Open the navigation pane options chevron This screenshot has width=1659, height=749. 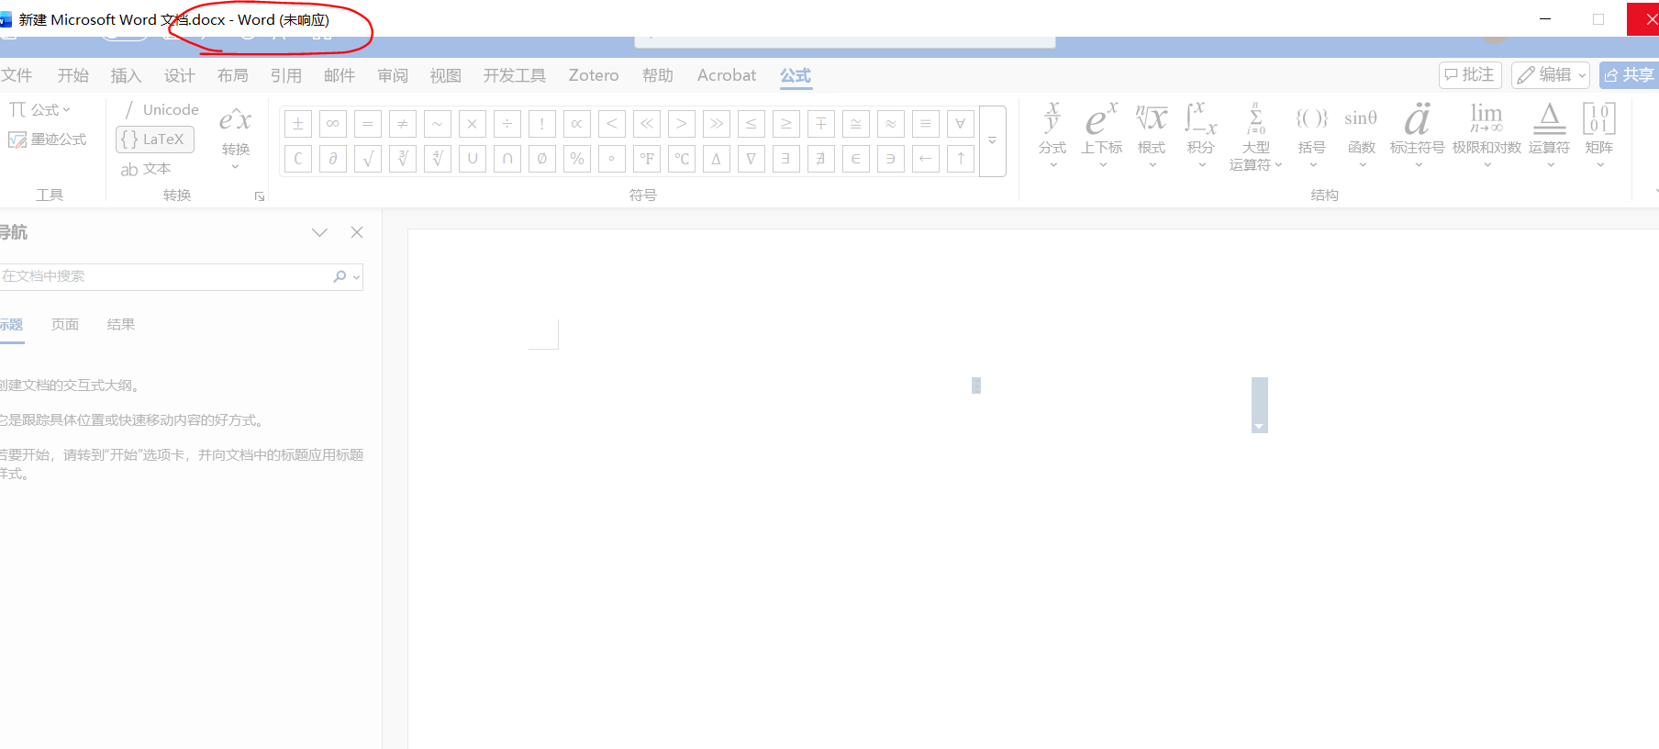coord(319,232)
